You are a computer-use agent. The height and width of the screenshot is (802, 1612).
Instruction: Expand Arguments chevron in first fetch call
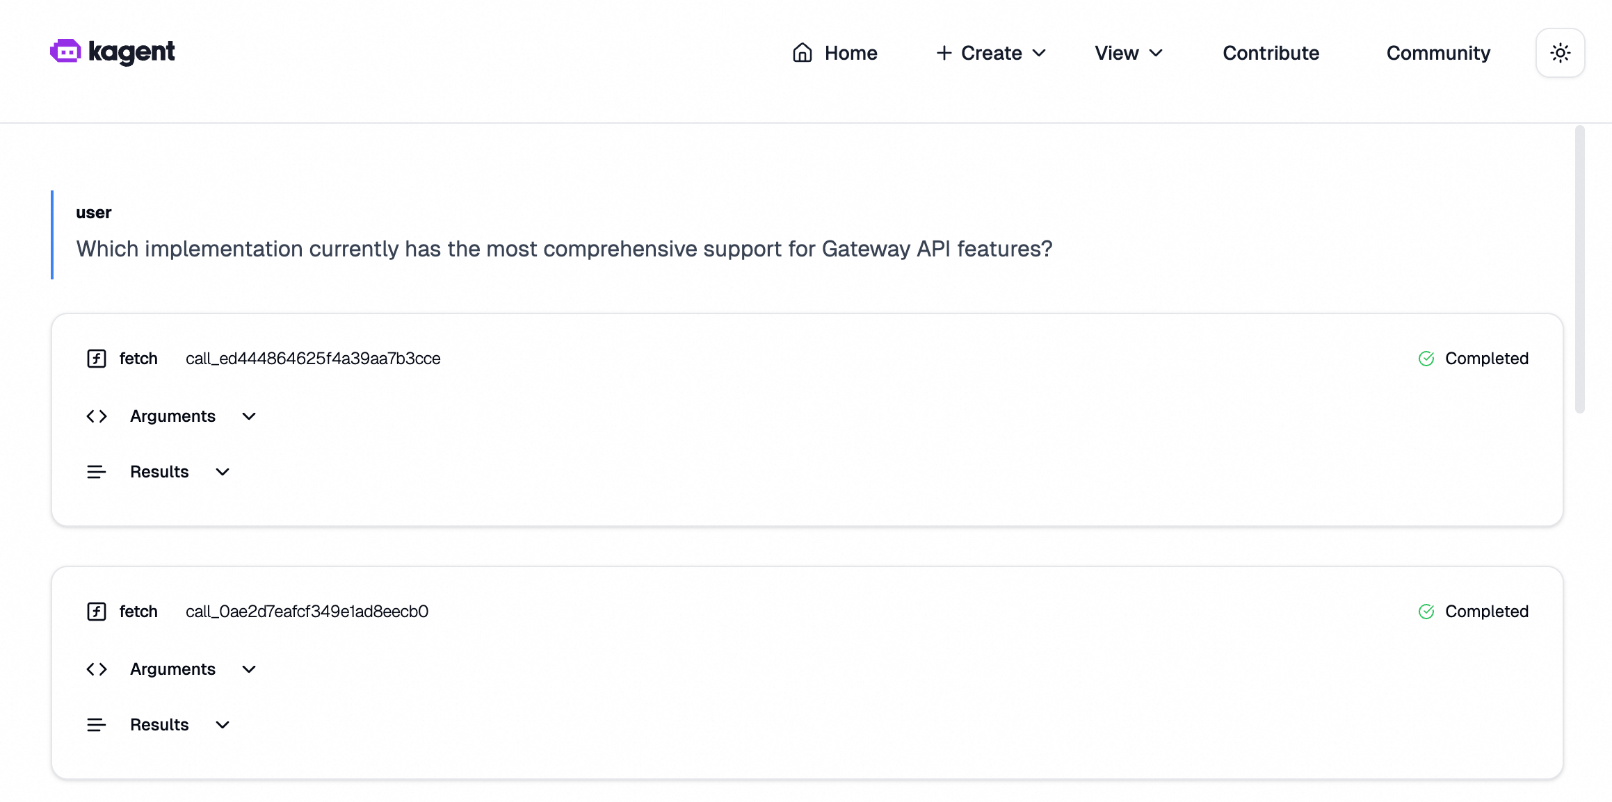click(249, 416)
